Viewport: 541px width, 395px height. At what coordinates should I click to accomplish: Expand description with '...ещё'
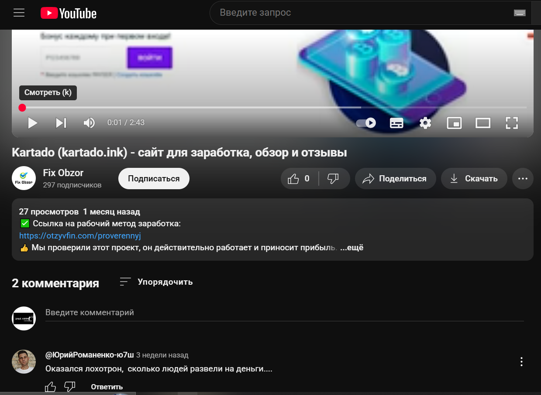coord(352,248)
